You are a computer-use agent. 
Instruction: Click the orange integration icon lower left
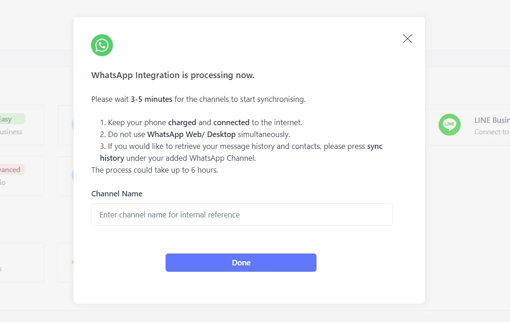(x=72, y=261)
